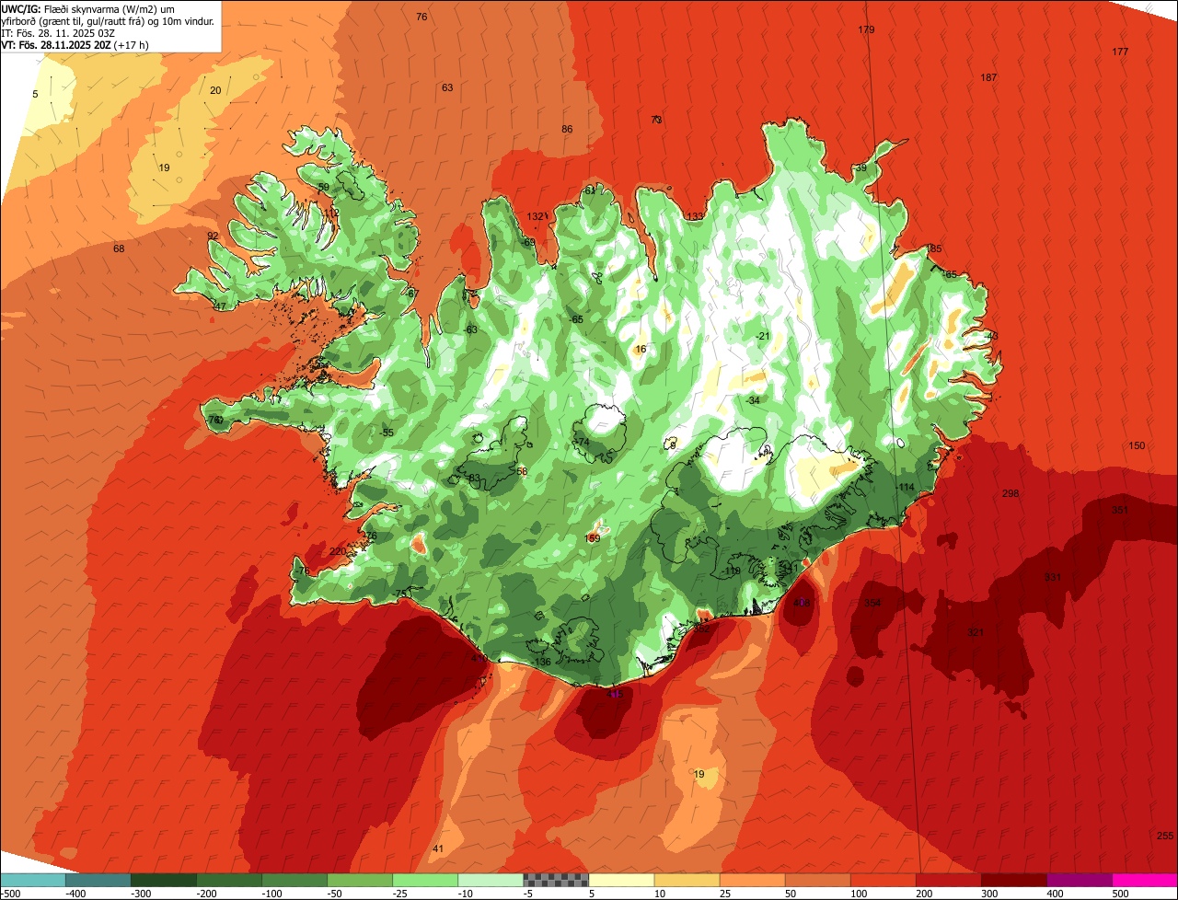Click the map value '76' over the northern sea
This screenshot has height=900, width=1178.
(422, 17)
